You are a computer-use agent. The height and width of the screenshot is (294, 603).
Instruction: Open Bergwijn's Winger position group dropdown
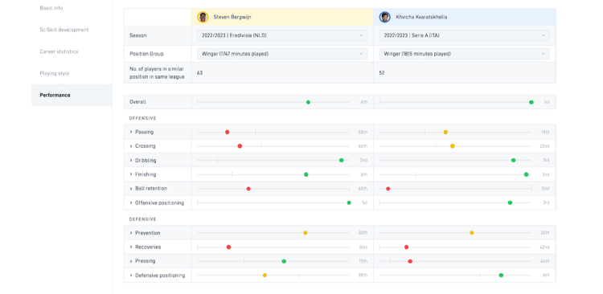coord(282,54)
